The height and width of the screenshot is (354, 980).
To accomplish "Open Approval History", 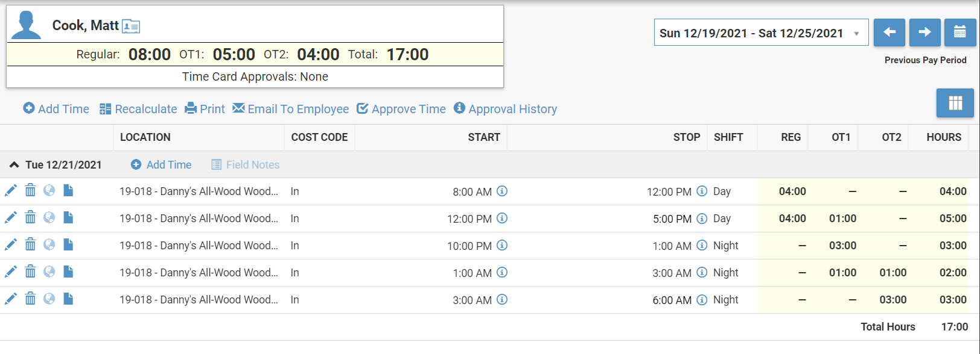I will [506, 109].
